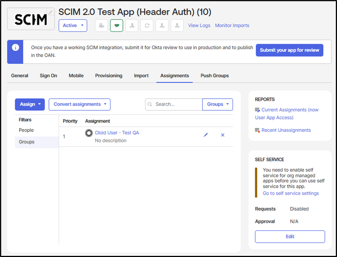Viewport: 337px width, 257px height.
Task: Select the People filter
Action: (26, 130)
